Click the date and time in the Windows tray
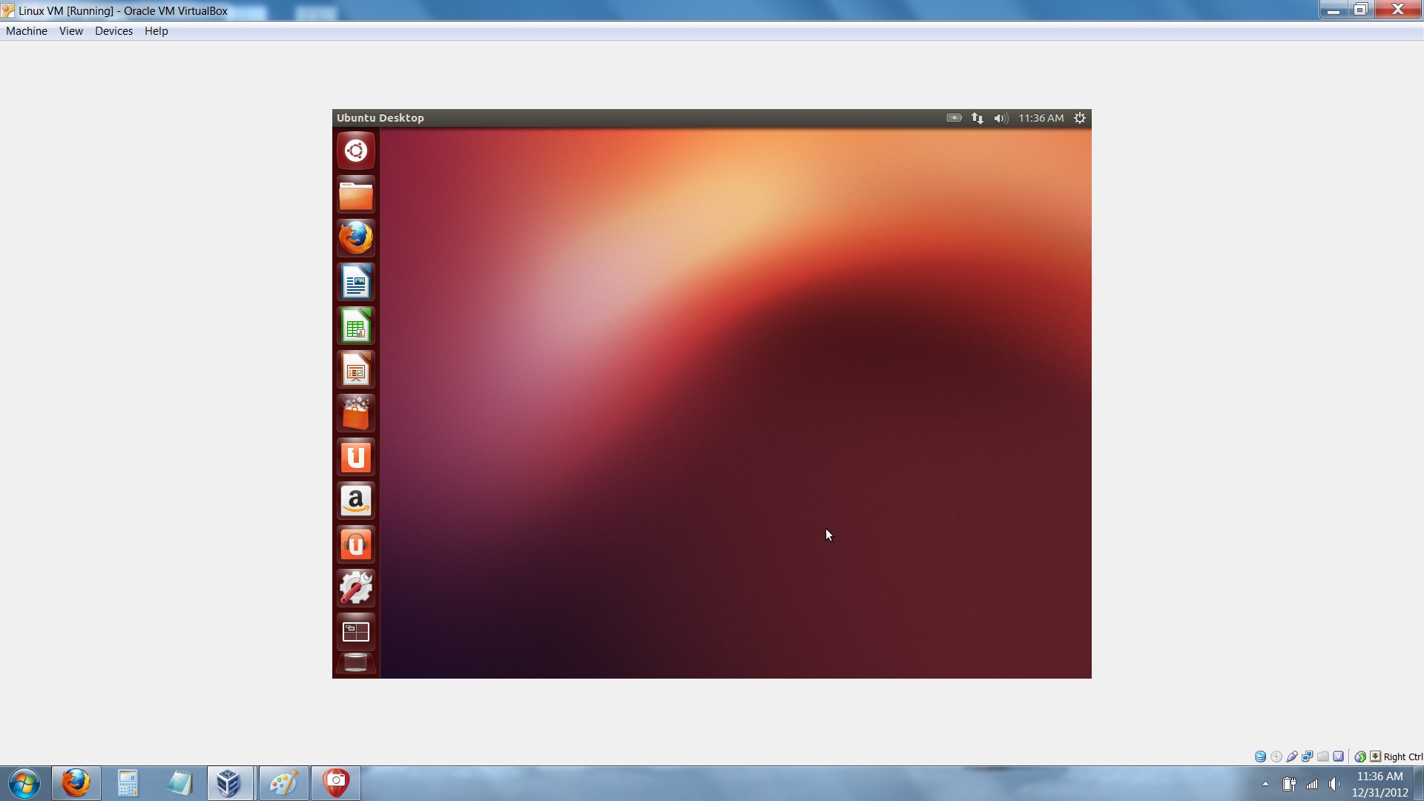 tap(1379, 783)
